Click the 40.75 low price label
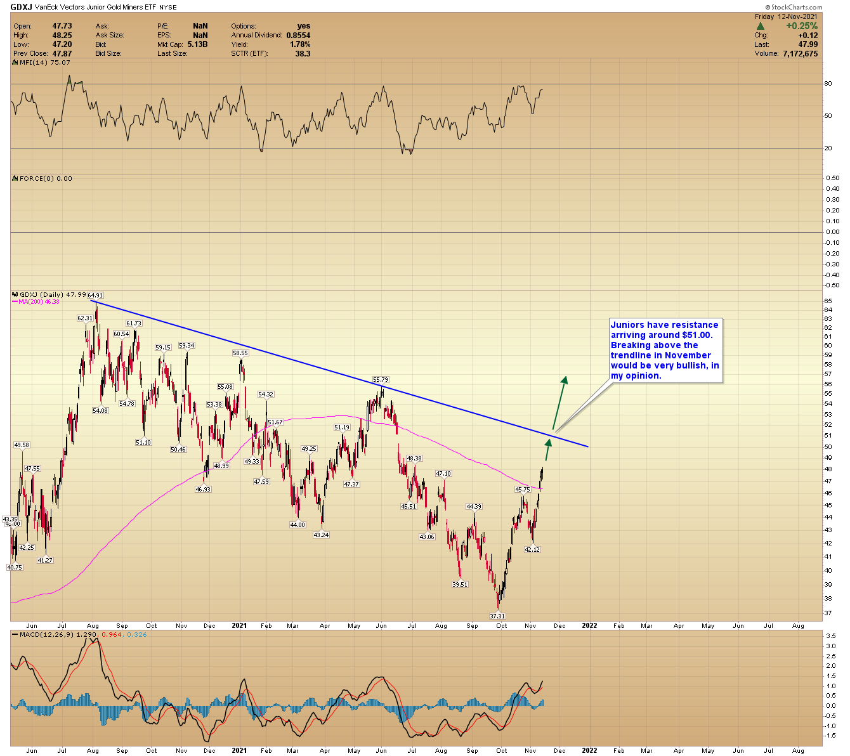The width and height of the screenshot is (850, 756). [x=15, y=567]
